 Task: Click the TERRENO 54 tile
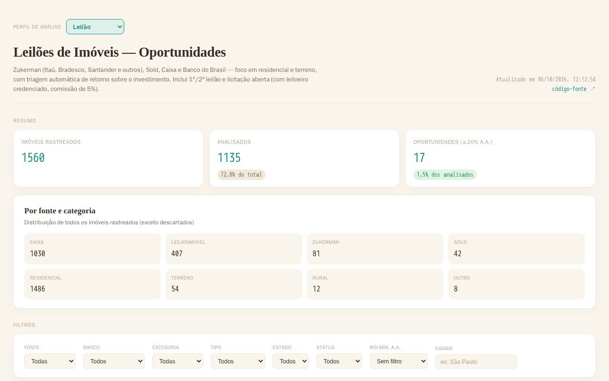pos(234,284)
